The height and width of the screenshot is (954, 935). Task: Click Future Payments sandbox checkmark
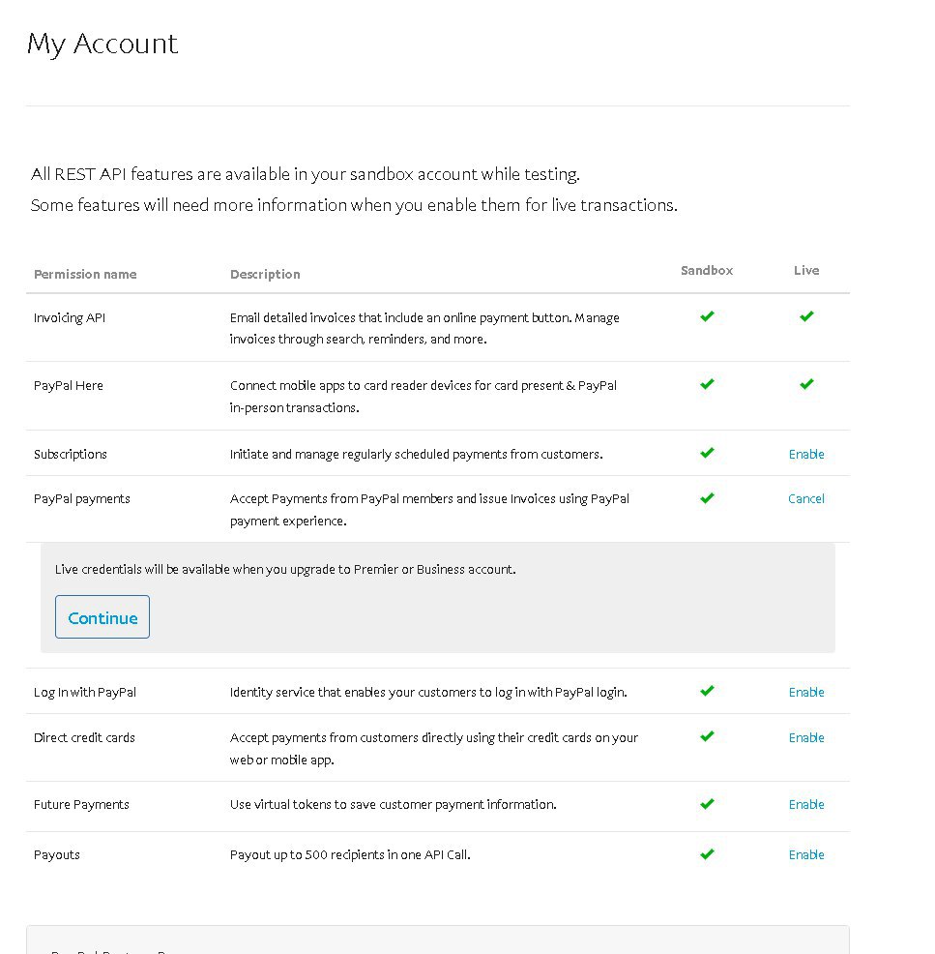pyautogui.click(x=707, y=804)
